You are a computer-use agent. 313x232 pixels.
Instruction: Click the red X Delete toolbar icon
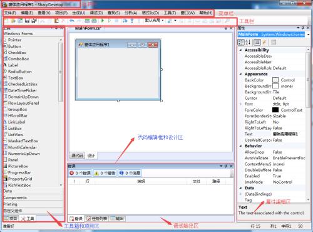tap(63, 21)
